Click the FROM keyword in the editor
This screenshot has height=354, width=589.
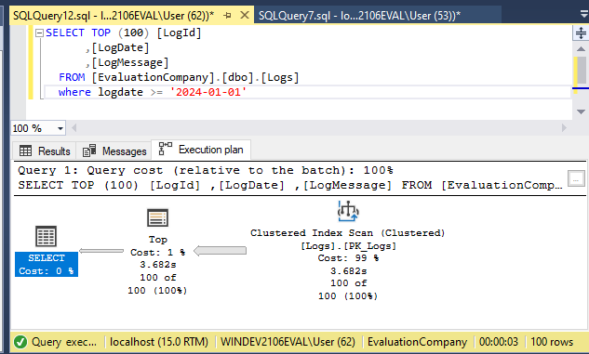[72, 77]
